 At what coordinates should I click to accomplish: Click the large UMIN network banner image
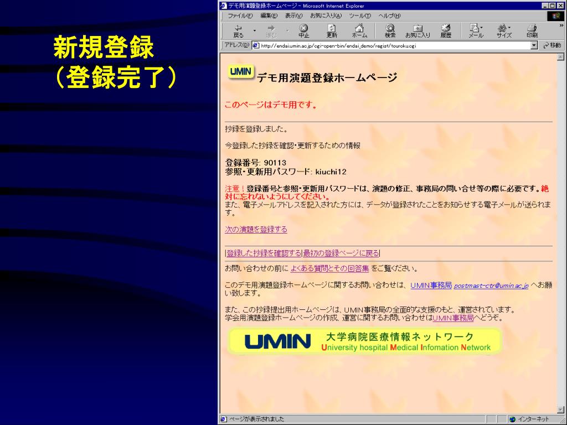(364, 341)
